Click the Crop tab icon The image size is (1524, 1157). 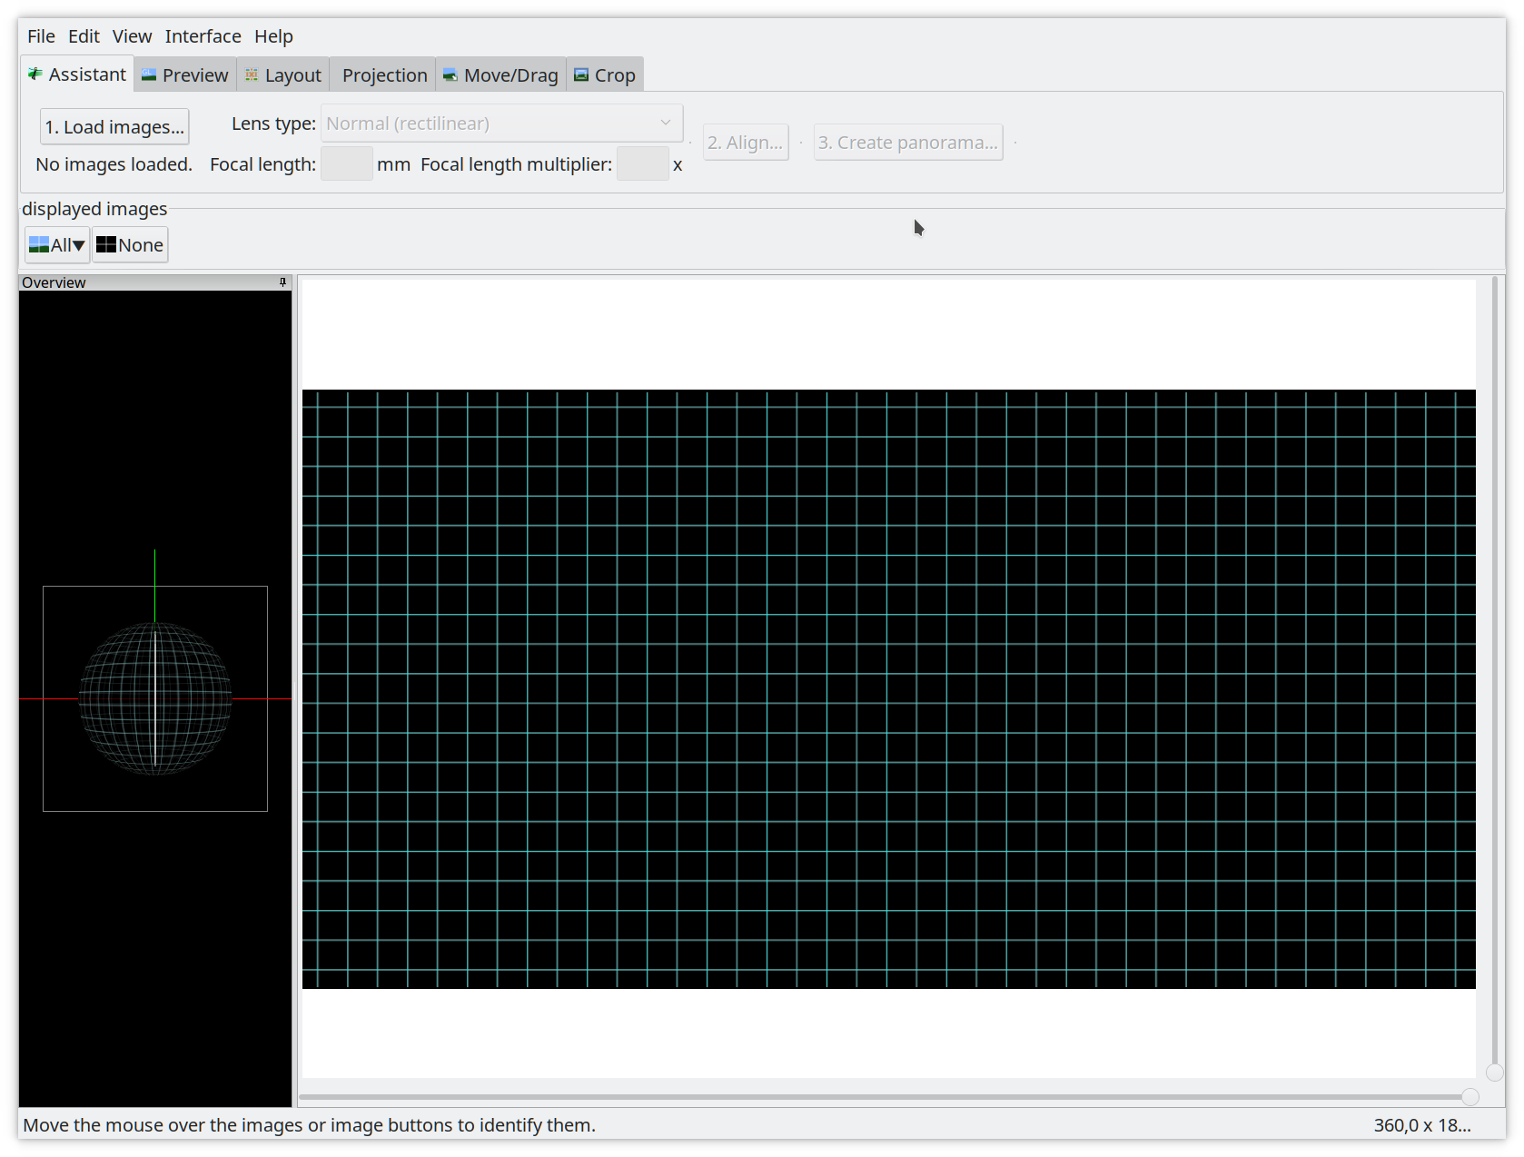click(581, 74)
